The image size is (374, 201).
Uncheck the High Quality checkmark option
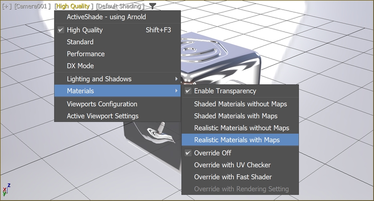click(85, 30)
